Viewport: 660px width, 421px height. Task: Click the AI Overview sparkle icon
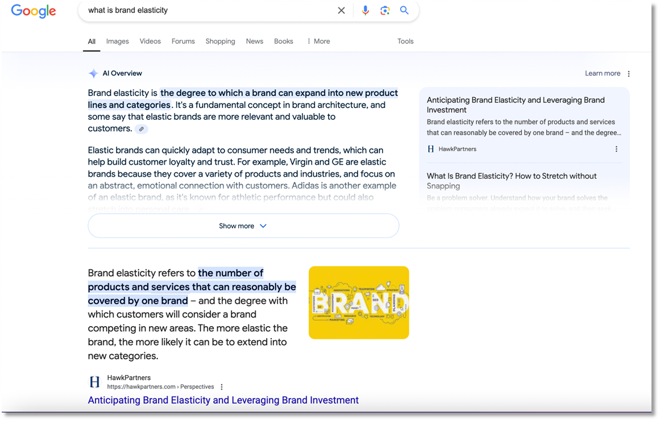coord(93,74)
